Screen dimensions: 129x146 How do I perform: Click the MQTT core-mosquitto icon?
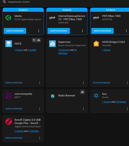9,95
